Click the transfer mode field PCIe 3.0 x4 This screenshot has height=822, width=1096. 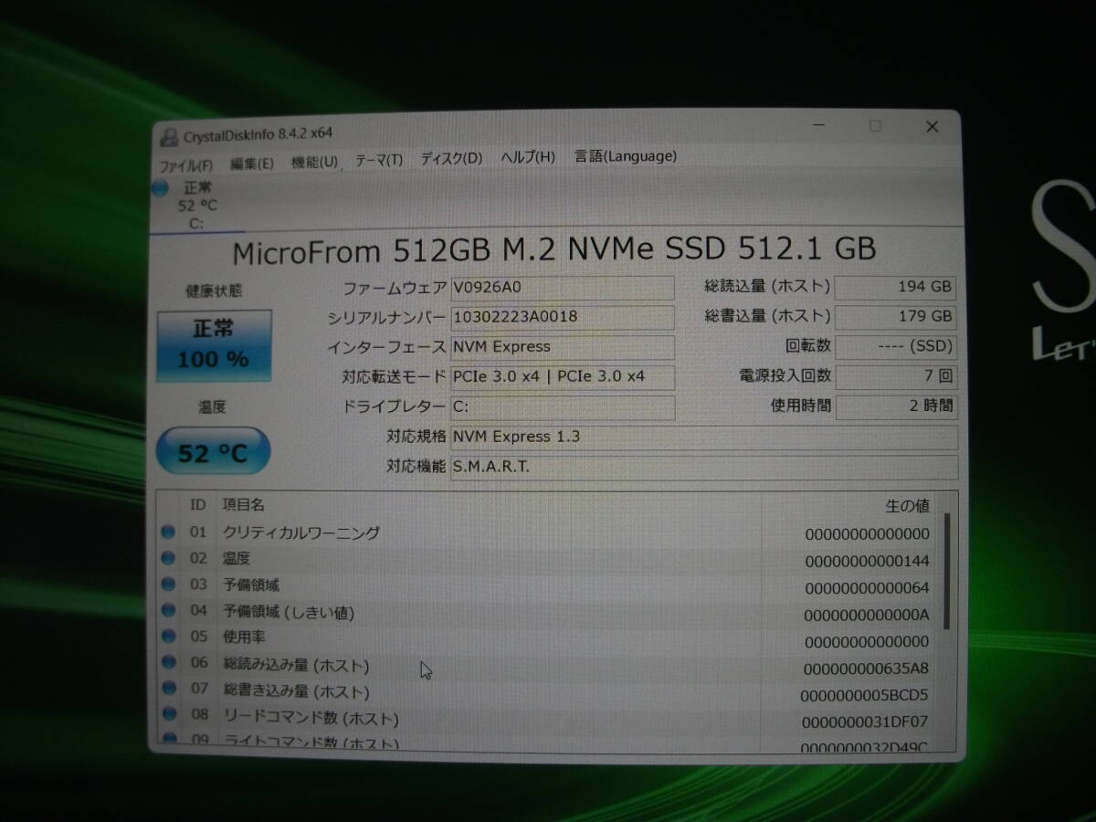563,376
